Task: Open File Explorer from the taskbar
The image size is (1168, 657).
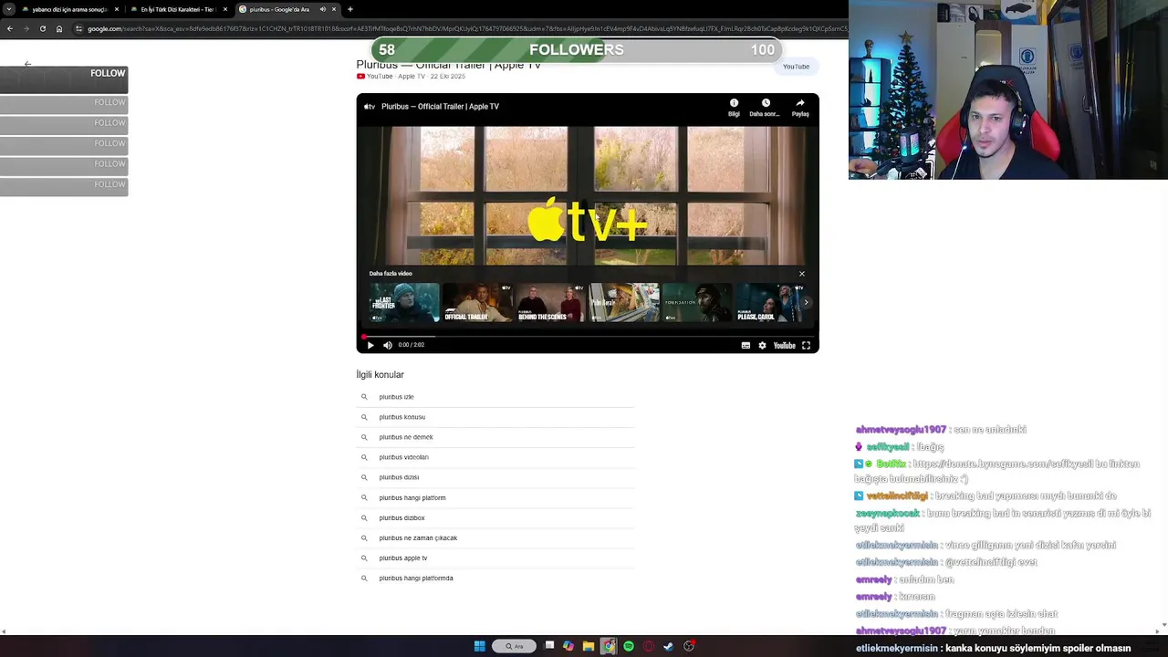Action: tap(589, 646)
